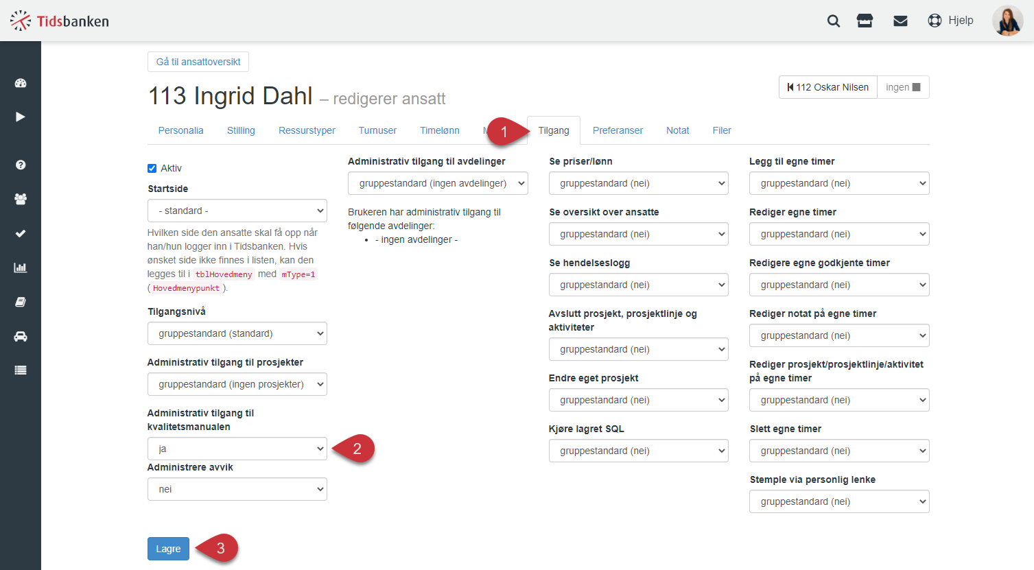
Task: Switch to the Preferanser tab
Action: 618,130
